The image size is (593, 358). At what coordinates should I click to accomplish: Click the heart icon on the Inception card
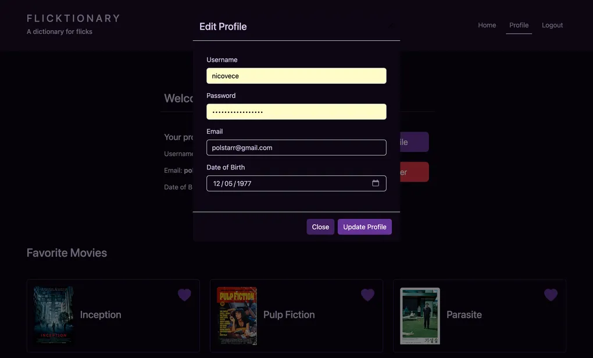point(184,295)
